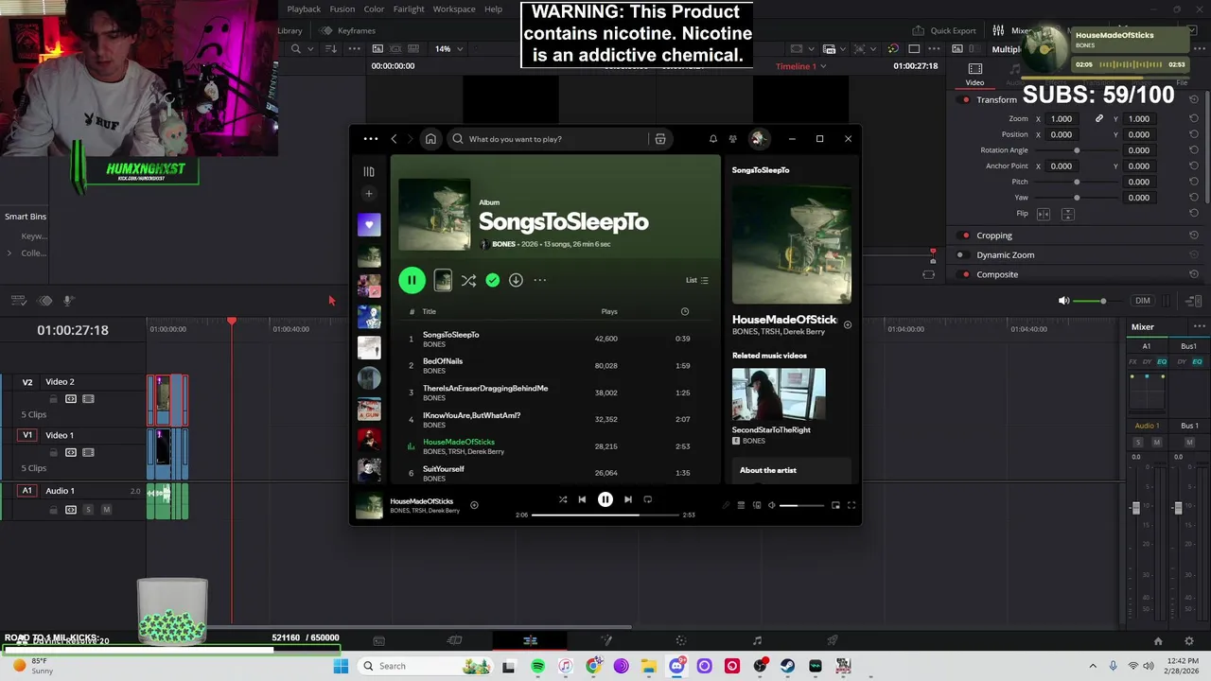1211x681 pixels.
Task: Open the Fairlight page music note icon
Action: 757,640
